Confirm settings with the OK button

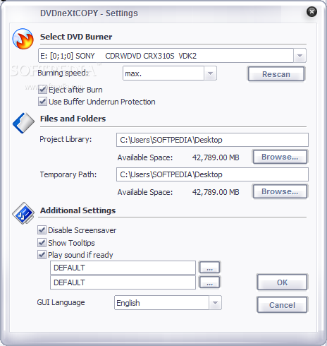(283, 282)
